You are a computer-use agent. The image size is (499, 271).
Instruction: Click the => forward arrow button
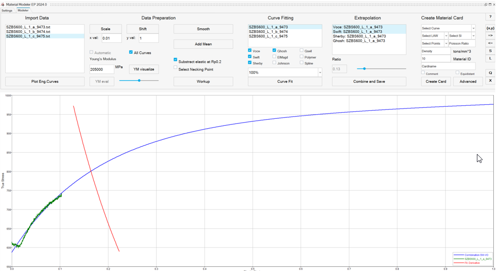[490, 36]
